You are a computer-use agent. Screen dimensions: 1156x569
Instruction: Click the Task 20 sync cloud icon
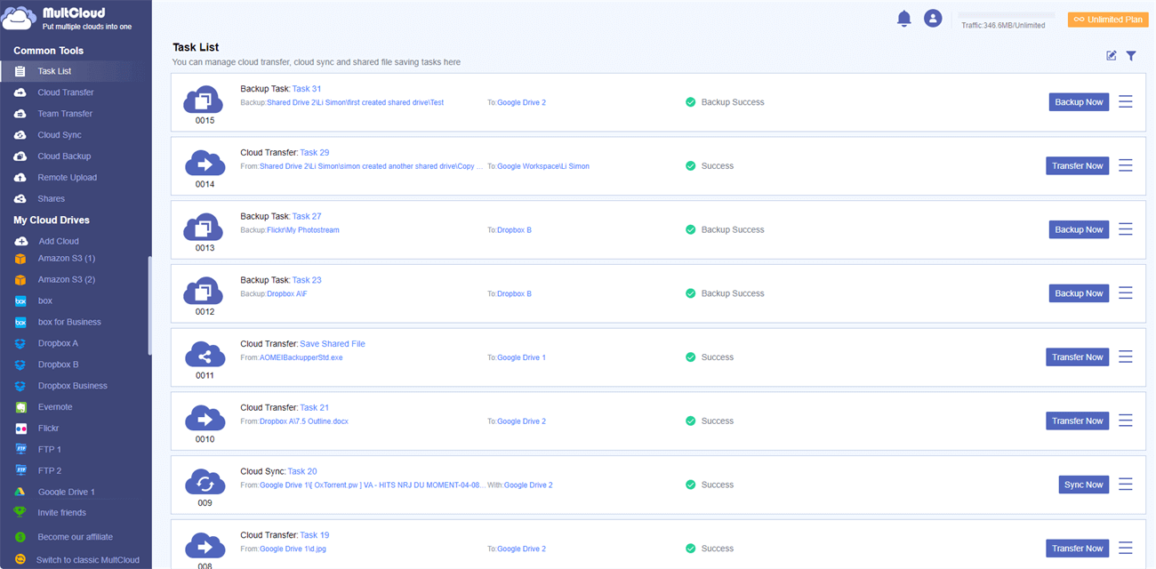[204, 482]
